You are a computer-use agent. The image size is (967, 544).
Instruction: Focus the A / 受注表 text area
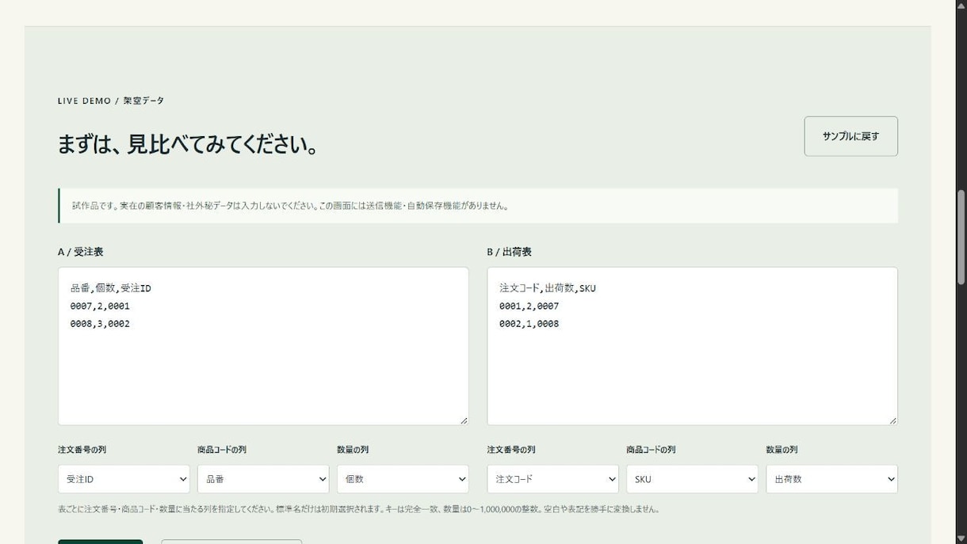tap(263, 346)
